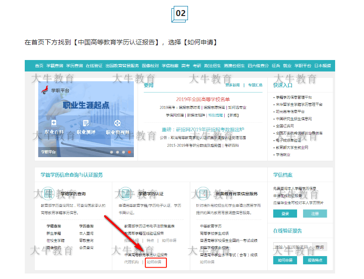
Task: Click 如何申请 link next to 代理机构
Action: [154, 262]
